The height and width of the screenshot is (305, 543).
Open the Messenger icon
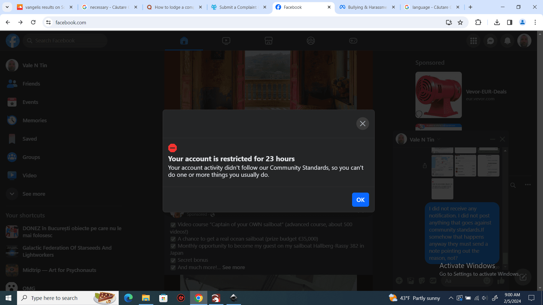point(490,41)
